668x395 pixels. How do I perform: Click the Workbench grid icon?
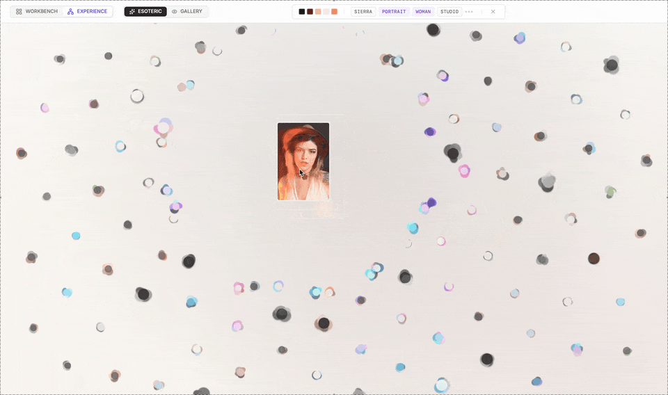coord(19,12)
